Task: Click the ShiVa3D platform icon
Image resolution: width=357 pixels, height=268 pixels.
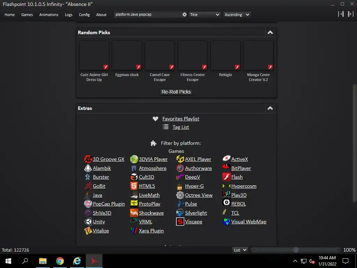Action: (88, 213)
